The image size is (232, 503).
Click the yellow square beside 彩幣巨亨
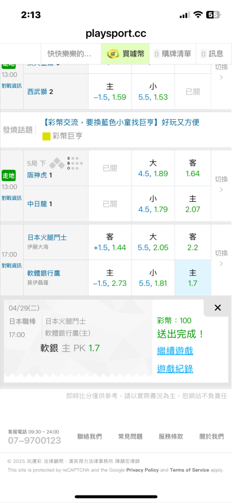(47, 136)
